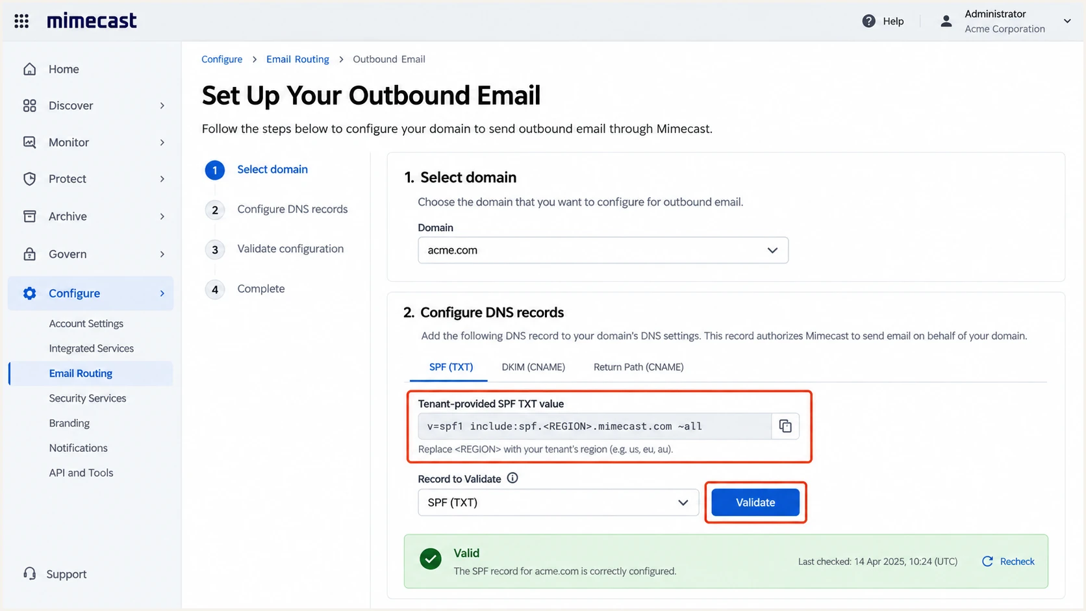Open Branding in sidebar

pyautogui.click(x=69, y=423)
